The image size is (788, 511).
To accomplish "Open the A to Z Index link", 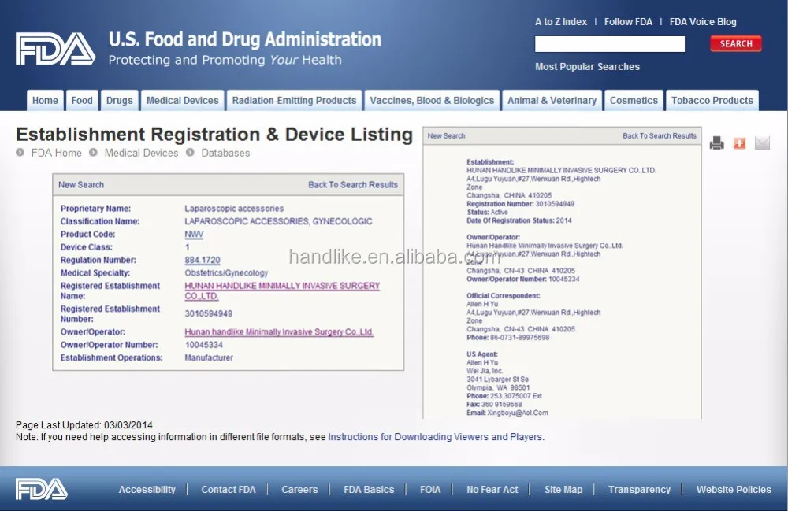I will coord(561,22).
